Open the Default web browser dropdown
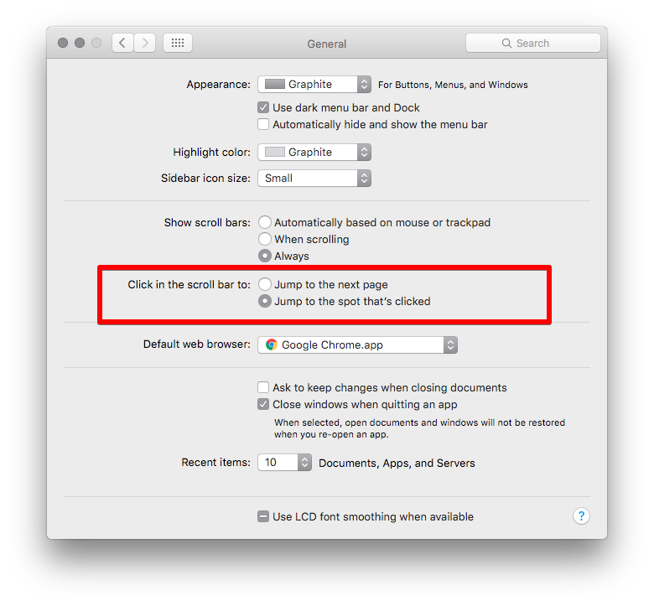The image size is (654, 606). pyautogui.click(x=357, y=345)
